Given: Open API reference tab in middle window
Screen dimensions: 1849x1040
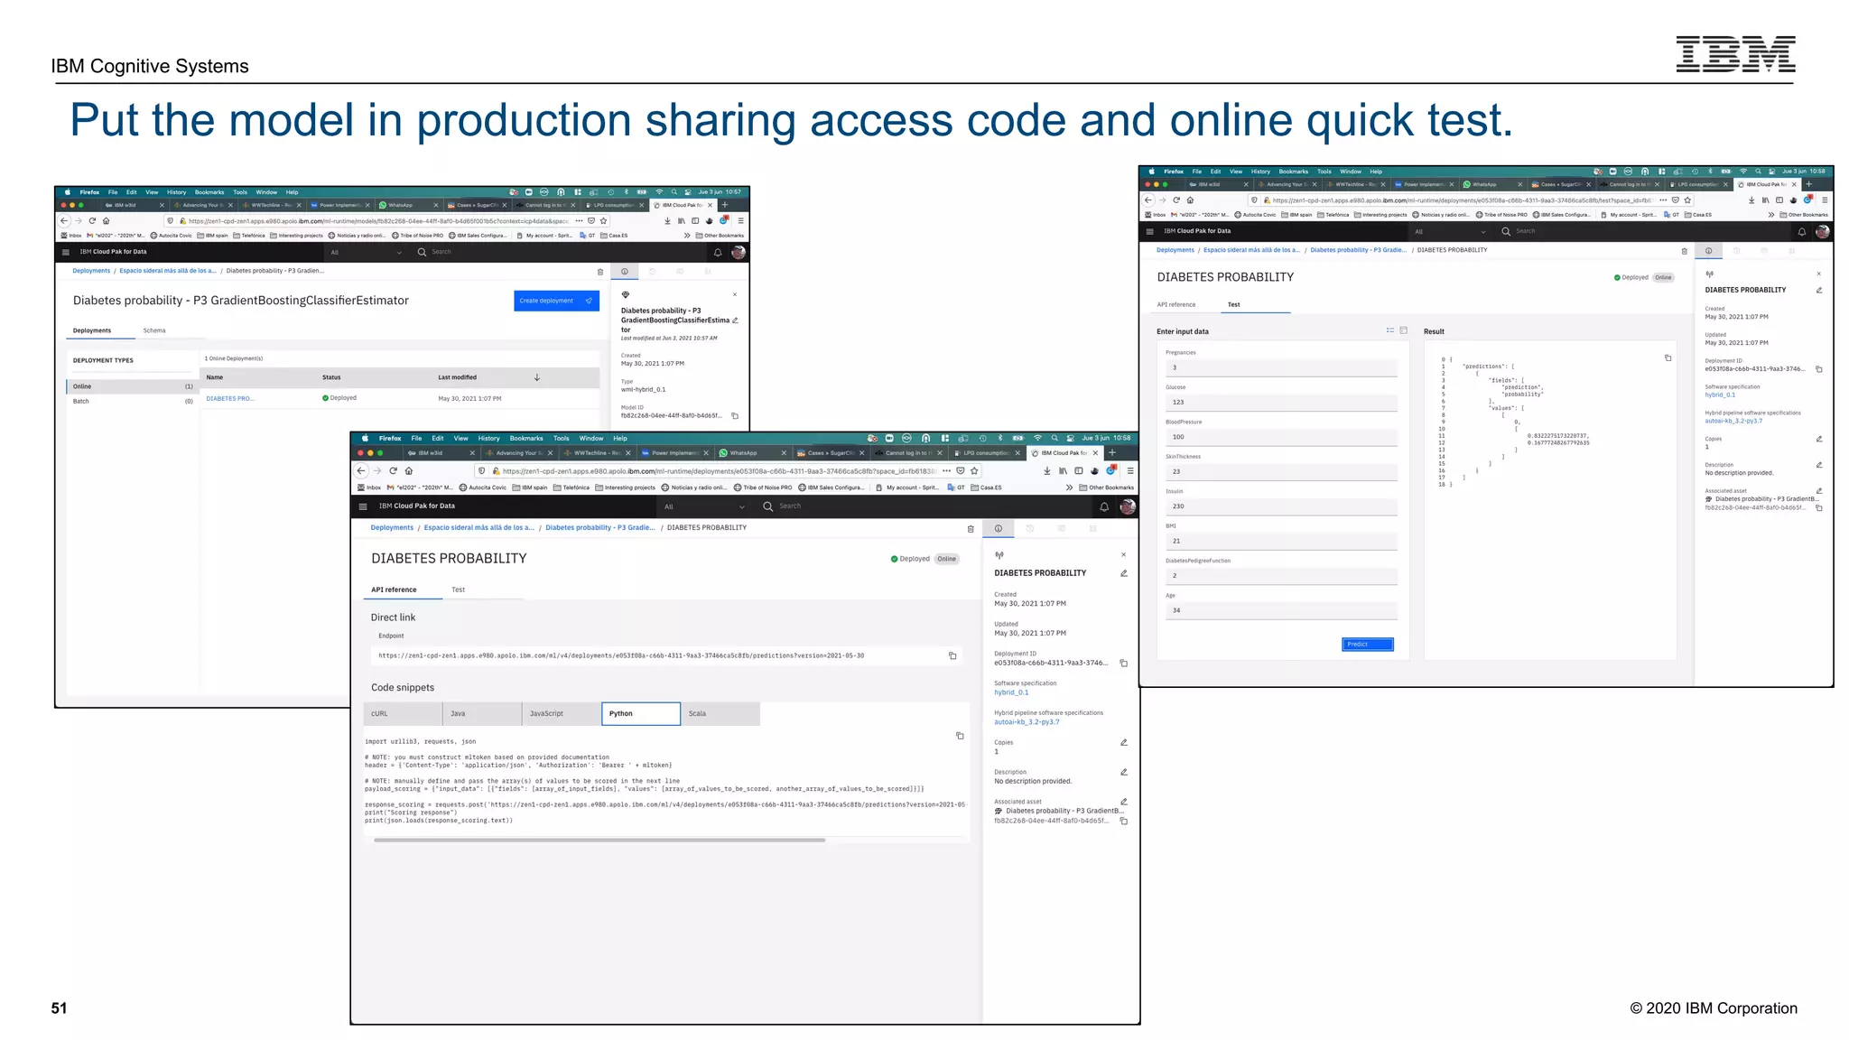Looking at the screenshot, I should pos(394,590).
